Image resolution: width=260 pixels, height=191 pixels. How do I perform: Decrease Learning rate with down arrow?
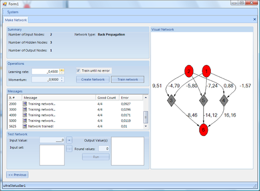tap(62, 73)
